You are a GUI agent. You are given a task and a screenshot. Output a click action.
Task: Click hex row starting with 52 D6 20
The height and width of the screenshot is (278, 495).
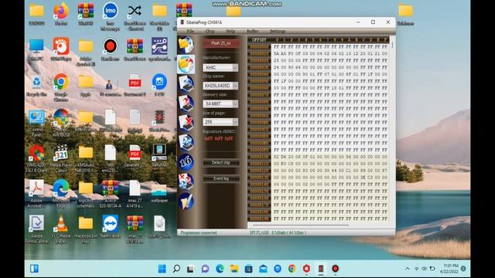point(330,157)
